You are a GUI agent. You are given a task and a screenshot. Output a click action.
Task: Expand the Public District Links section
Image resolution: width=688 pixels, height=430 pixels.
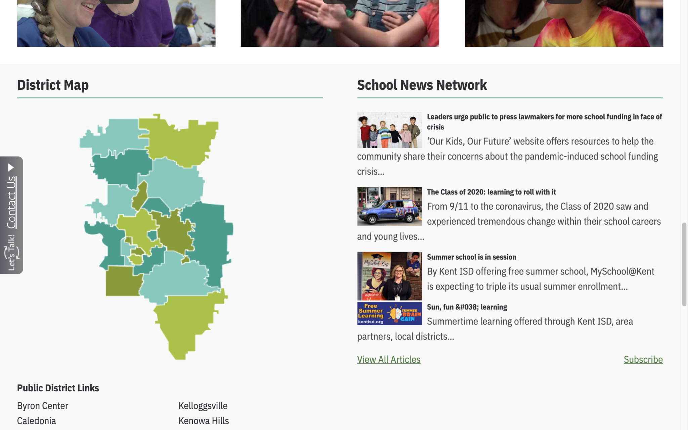coord(58,387)
